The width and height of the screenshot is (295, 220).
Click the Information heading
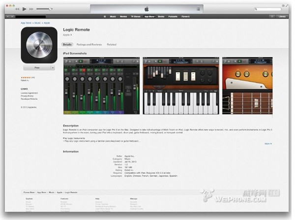71,152
